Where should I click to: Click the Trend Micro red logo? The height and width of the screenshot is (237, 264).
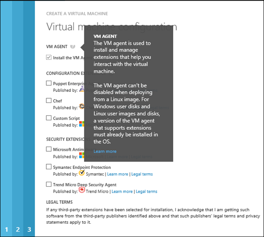click(82, 190)
